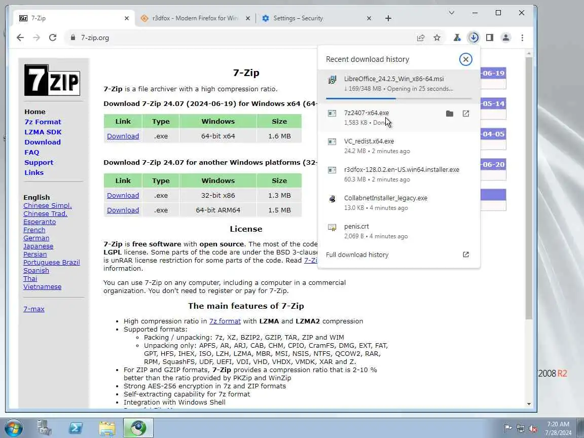Open the profile avatar menu
584x438 pixels.
click(506, 38)
